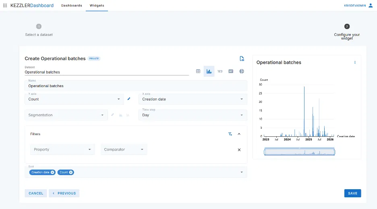Go back with the Previous button
377x209 pixels.
pos(64,193)
